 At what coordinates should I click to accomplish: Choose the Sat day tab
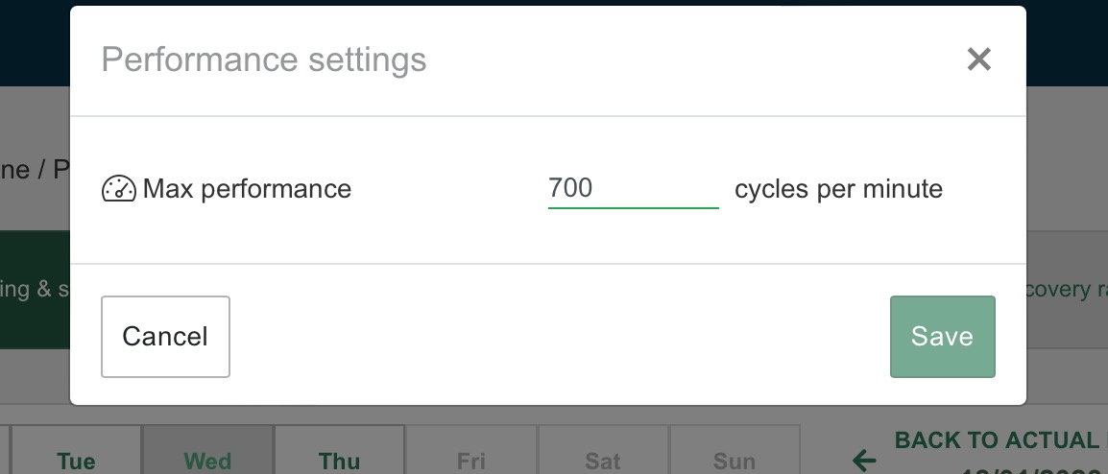pyautogui.click(x=603, y=450)
